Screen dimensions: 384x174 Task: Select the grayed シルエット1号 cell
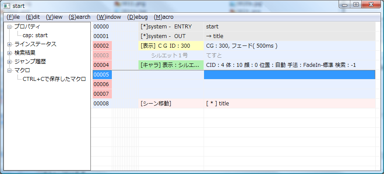coord(171,56)
